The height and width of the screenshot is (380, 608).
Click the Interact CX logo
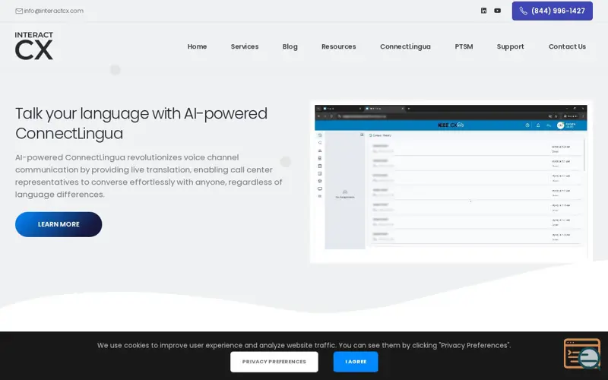(x=34, y=46)
